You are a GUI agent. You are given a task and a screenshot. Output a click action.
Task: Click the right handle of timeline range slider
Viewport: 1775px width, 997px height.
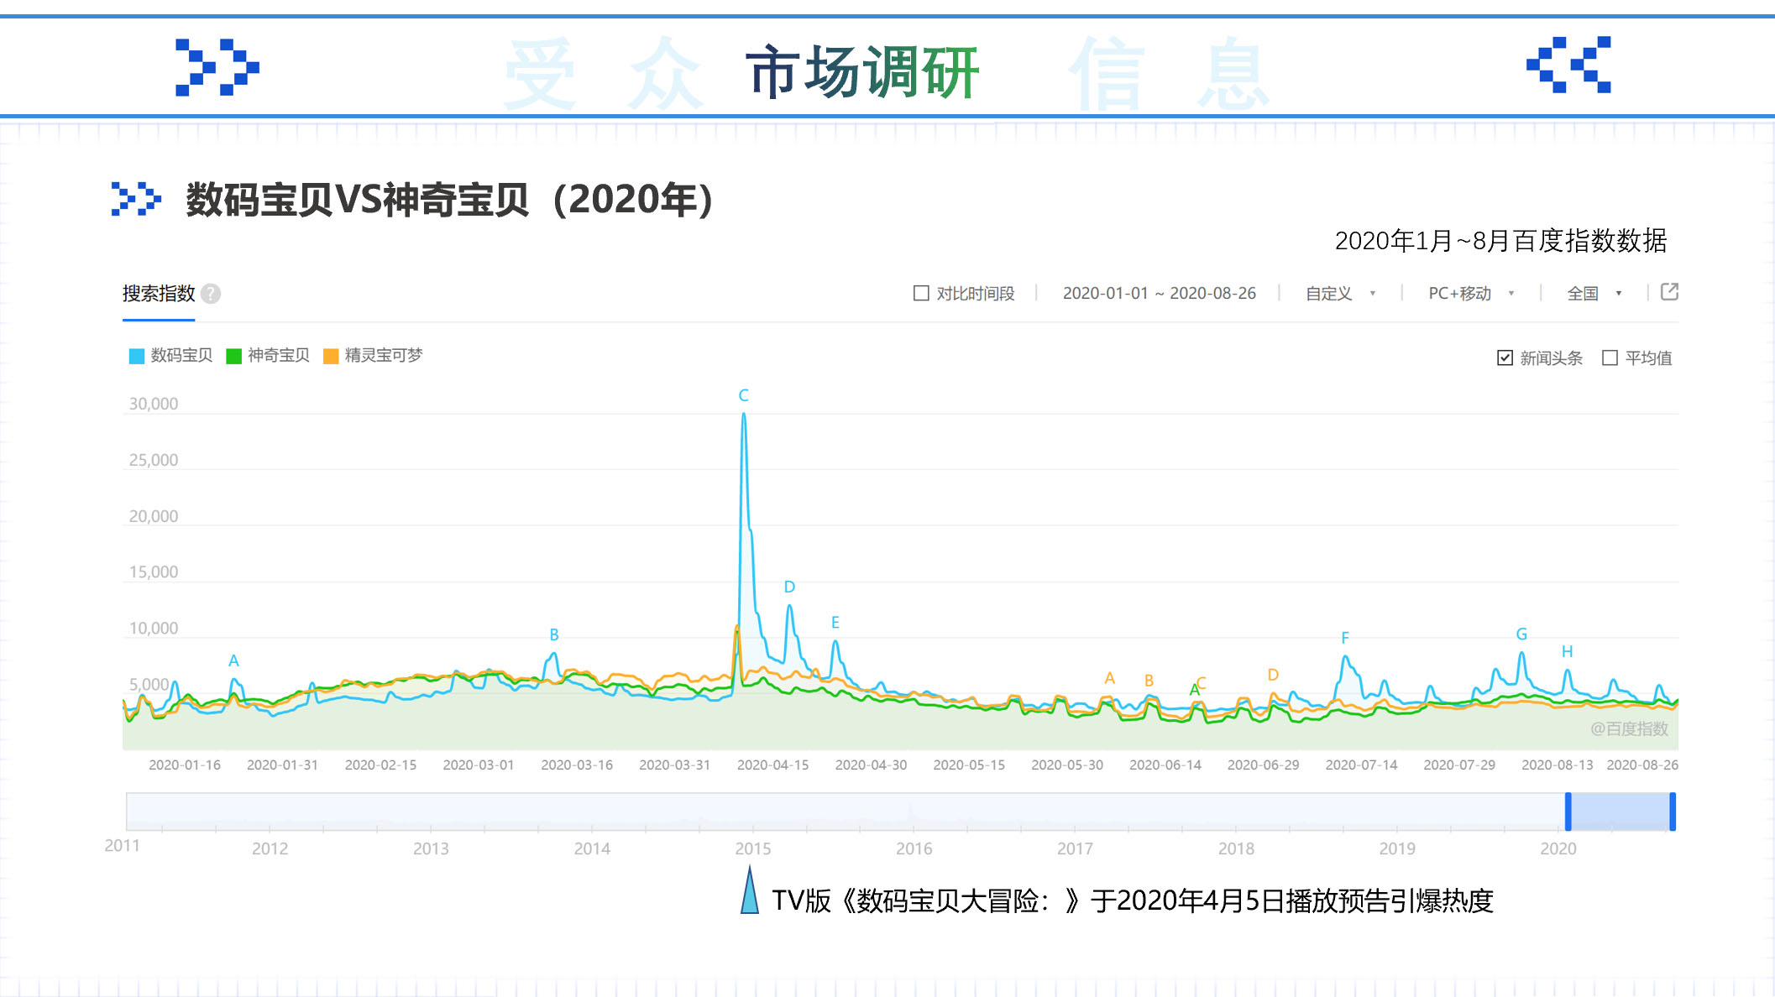(1673, 812)
